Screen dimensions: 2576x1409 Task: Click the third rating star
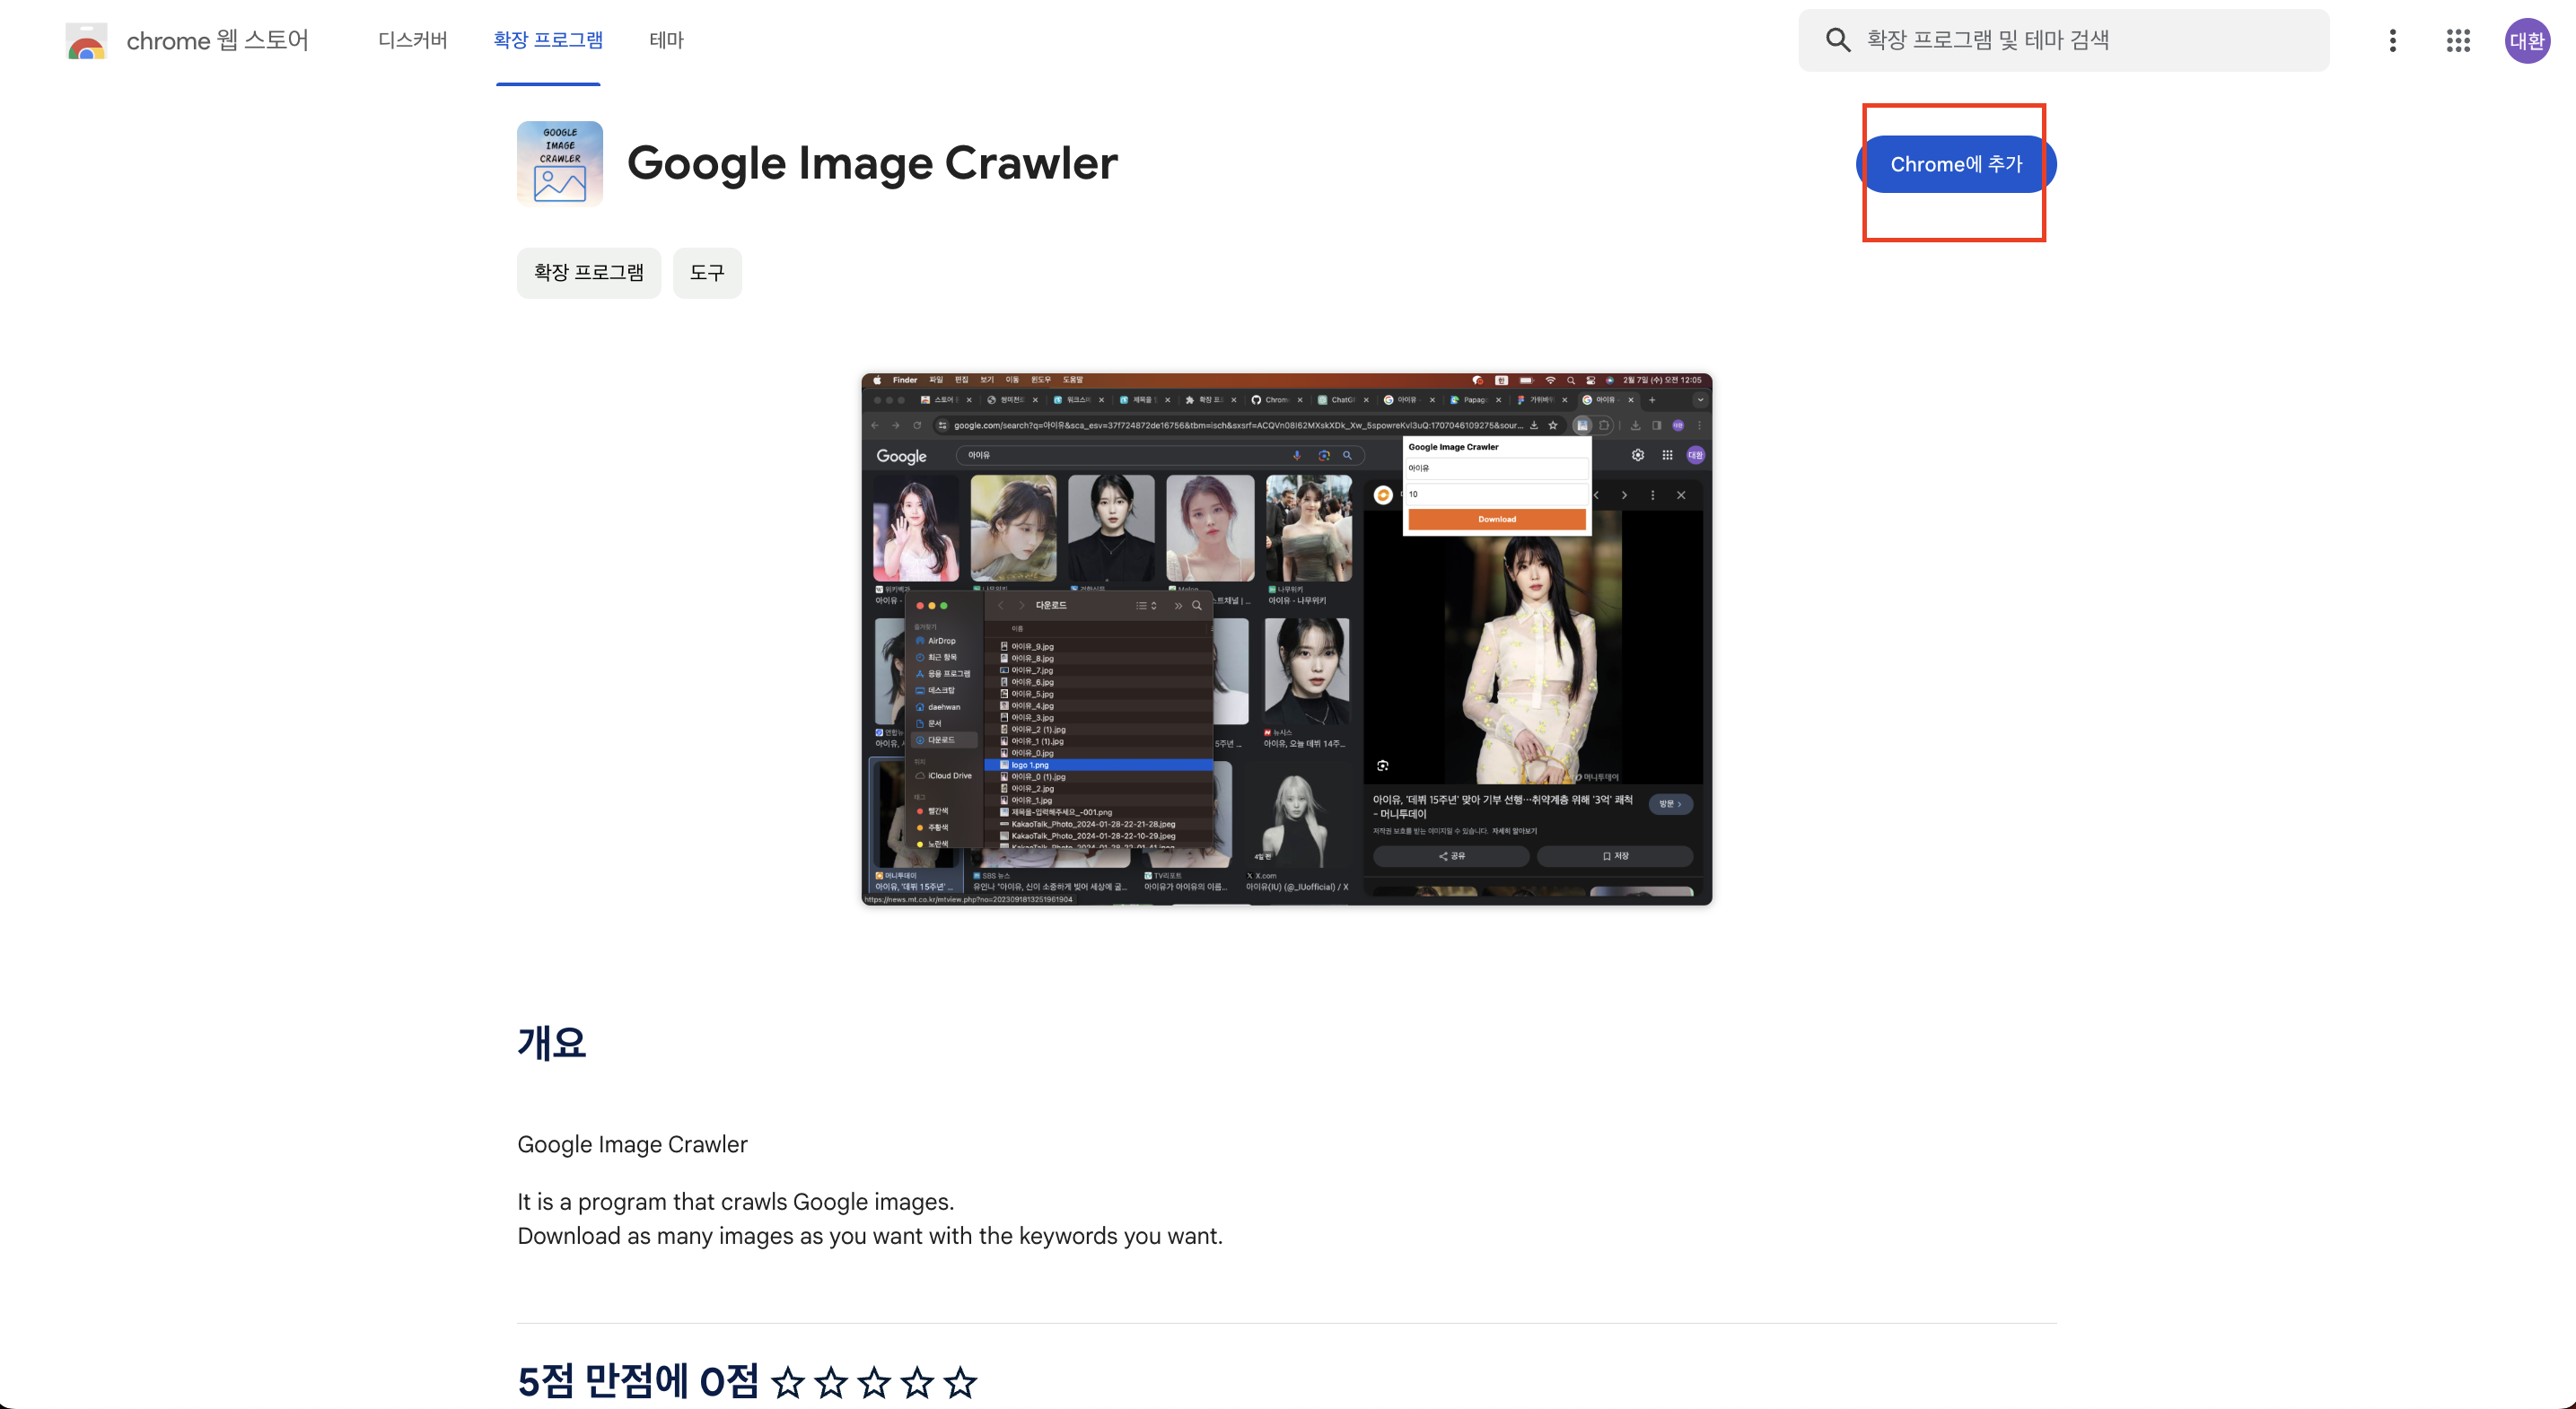click(874, 1382)
